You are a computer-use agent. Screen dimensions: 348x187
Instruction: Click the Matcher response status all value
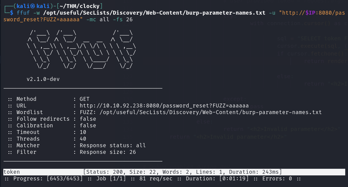113,145
